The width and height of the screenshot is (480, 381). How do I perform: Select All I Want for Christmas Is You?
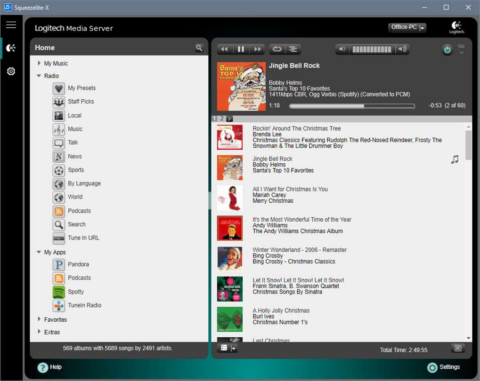coord(290,189)
